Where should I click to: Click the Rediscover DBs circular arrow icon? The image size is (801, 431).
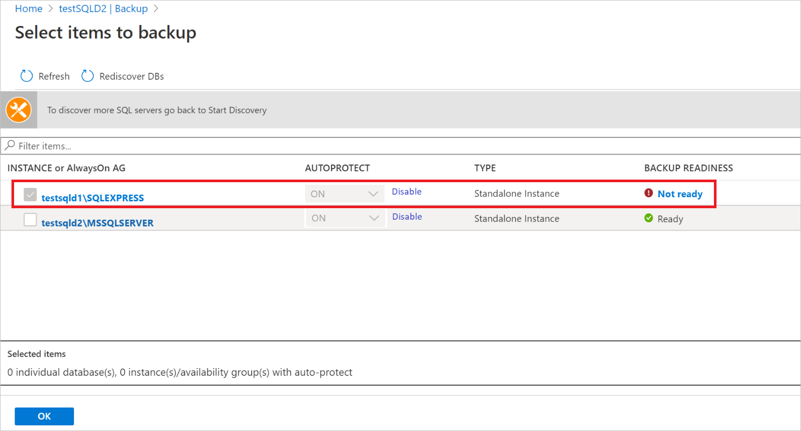pyautogui.click(x=87, y=76)
